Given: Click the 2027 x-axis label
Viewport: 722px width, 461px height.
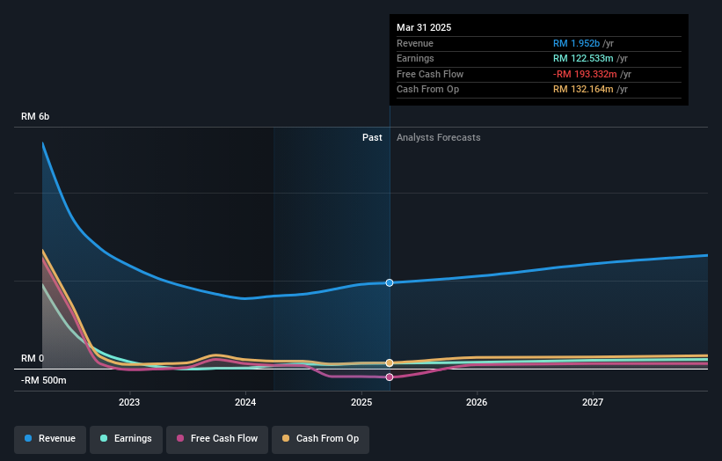Looking at the screenshot, I should point(593,403).
